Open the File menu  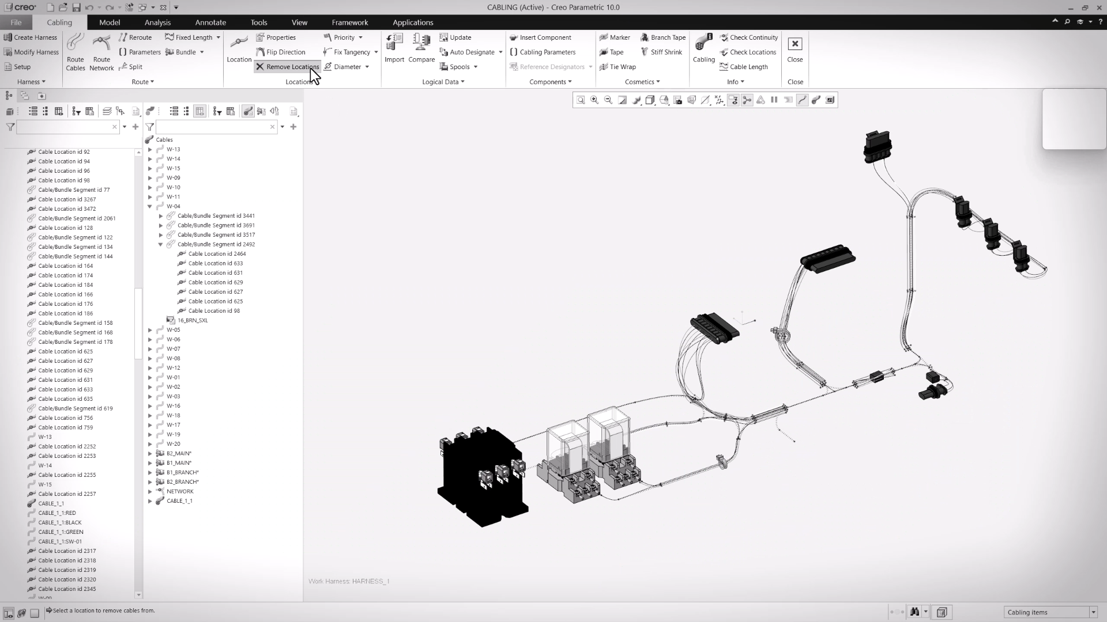(16, 22)
